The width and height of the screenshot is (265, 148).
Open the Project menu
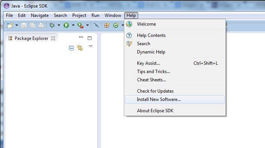point(79,15)
